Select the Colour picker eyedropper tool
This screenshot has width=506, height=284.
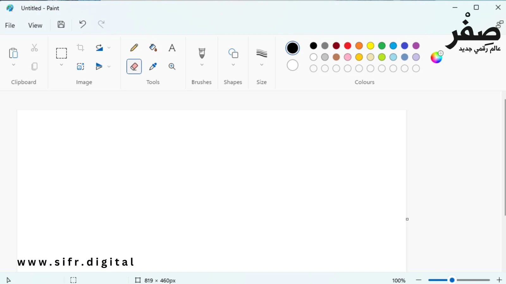point(153,66)
